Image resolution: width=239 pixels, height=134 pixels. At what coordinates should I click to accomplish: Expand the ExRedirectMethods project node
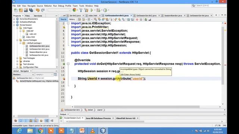[14, 22]
